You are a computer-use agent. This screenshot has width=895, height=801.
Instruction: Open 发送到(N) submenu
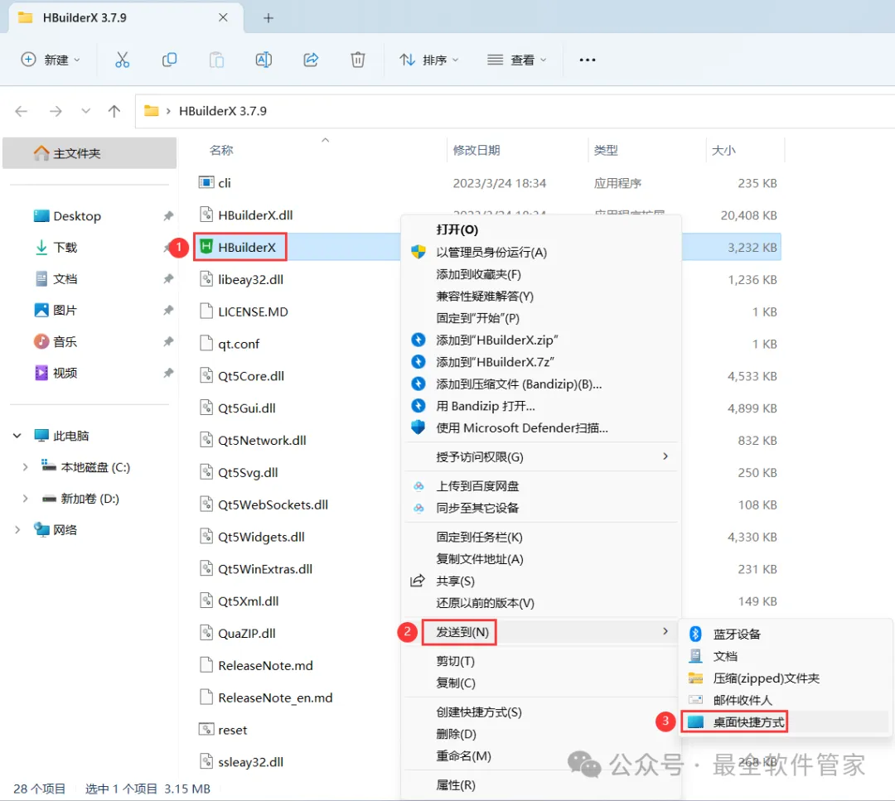pos(541,632)
